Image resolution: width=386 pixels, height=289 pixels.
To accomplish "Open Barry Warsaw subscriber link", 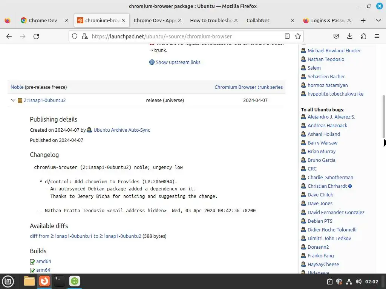I will click(x=322, y=143).
